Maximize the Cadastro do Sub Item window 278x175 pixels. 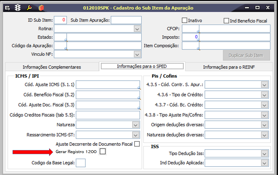pyautogui.click(x=257, y=8)
